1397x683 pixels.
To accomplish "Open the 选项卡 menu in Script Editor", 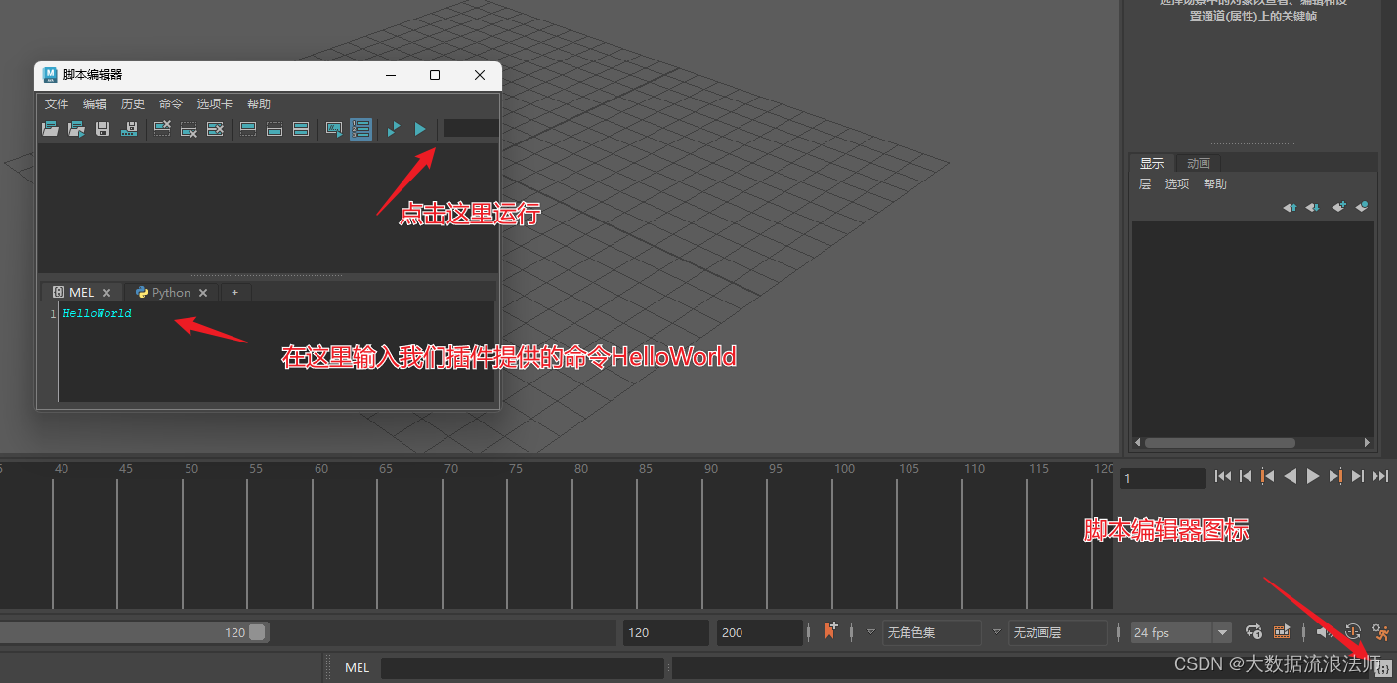I will pyautogui.click(x=215, y=104).
